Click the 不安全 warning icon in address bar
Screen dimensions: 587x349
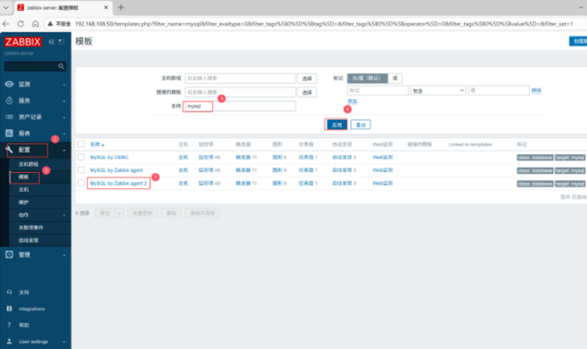point(50,24)
